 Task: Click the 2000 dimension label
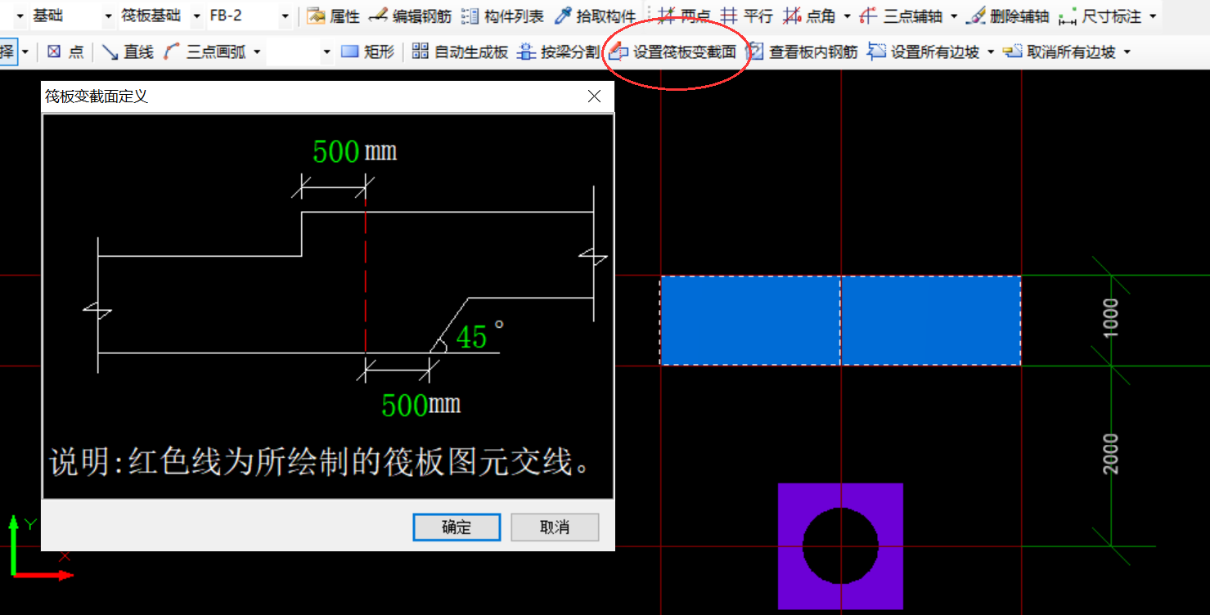point(1111,454)
